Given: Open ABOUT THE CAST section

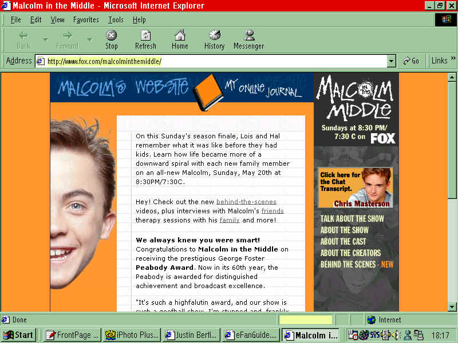Looking at the screenshot, I should point(343,241).
